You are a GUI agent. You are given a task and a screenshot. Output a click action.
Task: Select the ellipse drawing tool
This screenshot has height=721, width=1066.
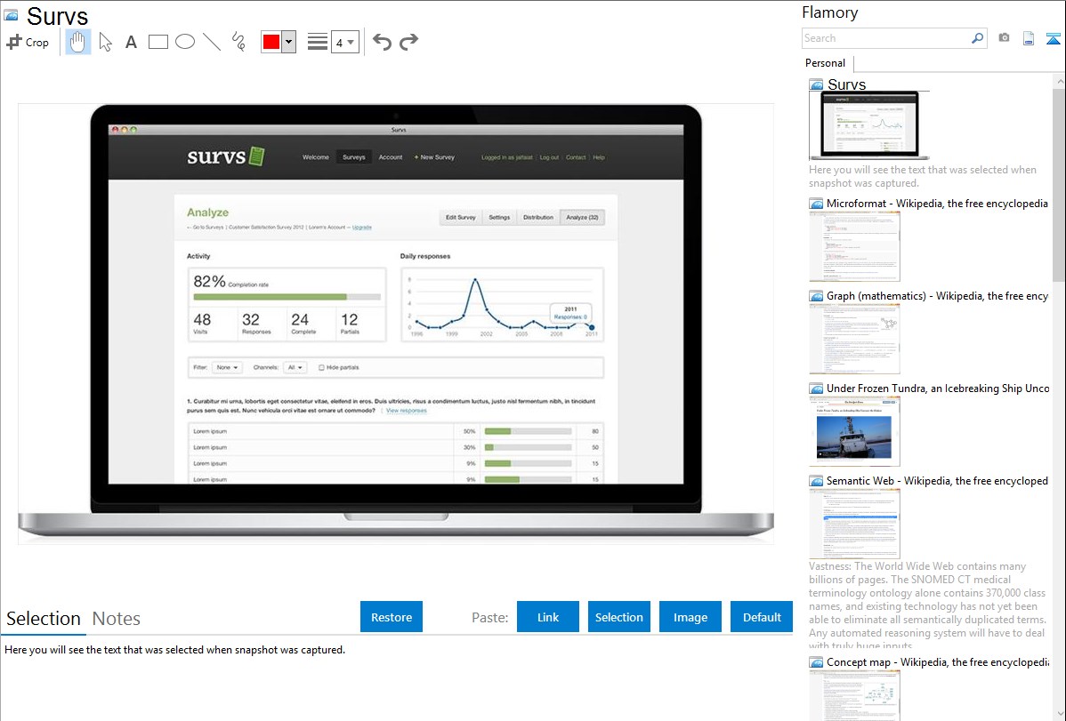tap(185, 42)
